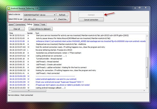Click the timestamp 06-26 22:53:07:102
157x109 pixels.
tap(17, 47)
